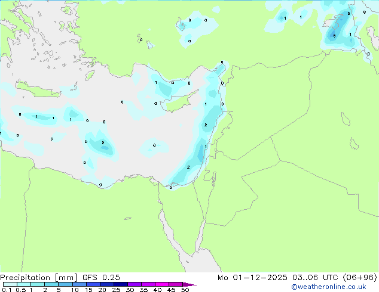Screen dimensions: 379x292
Task: Click the 1–2 mm legend color swatch
Action: [x=38, y=284]
